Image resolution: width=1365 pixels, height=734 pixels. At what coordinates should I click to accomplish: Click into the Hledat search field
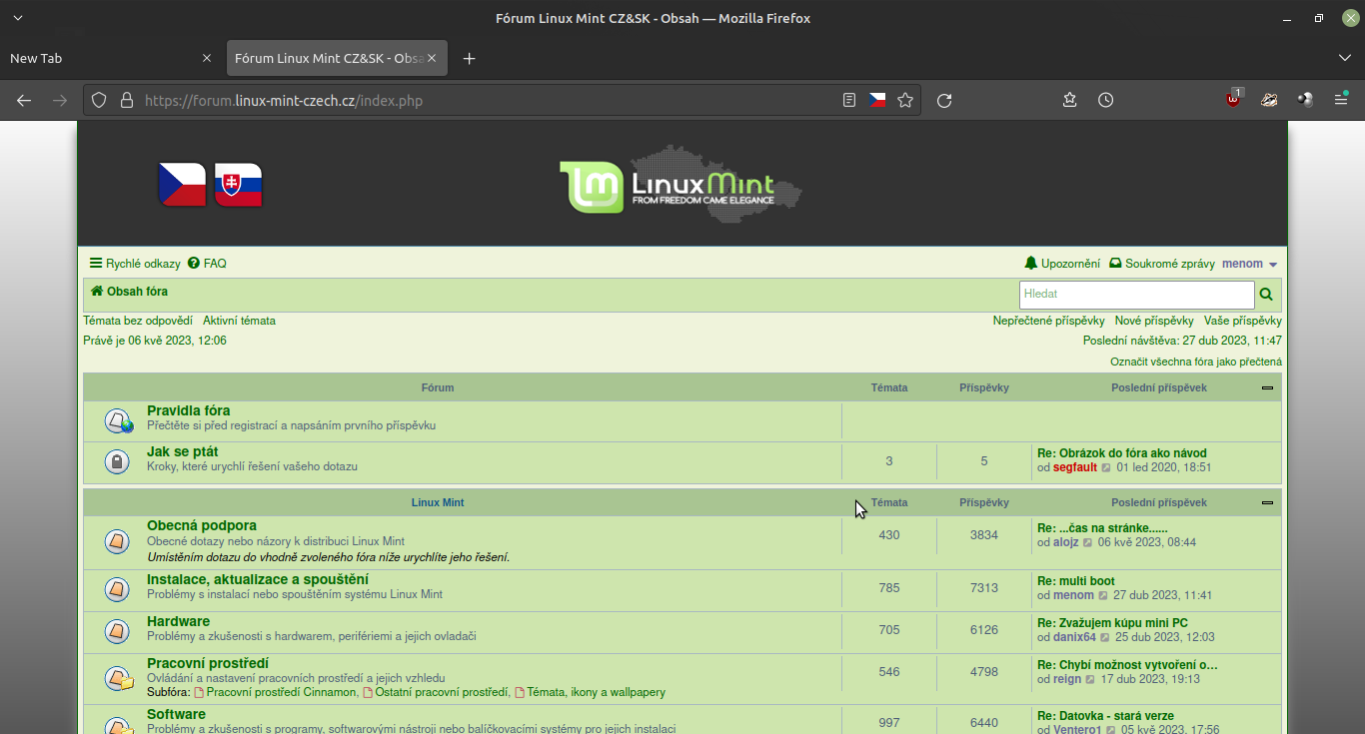(1136, 295)
